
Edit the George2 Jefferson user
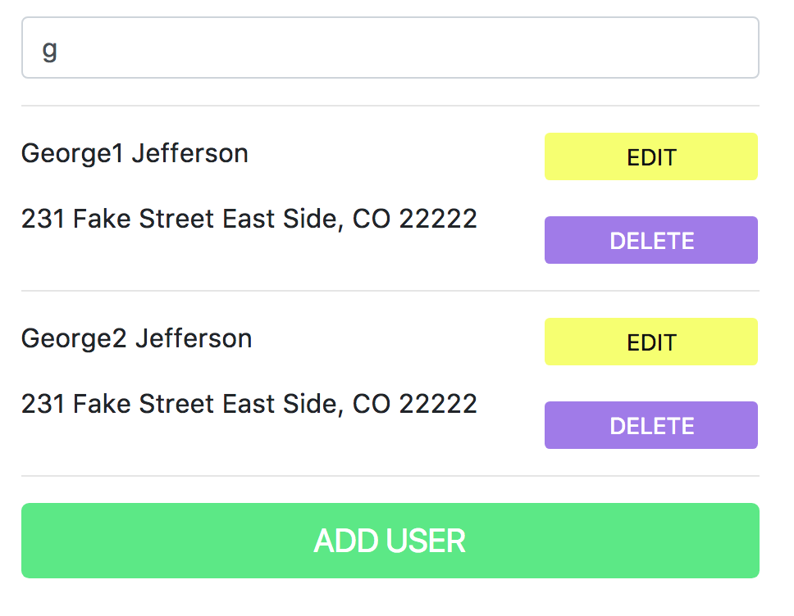pos(650,342)
